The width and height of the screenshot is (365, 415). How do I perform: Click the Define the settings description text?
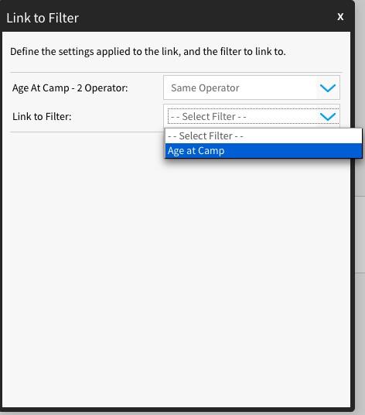tap(148, 51)
